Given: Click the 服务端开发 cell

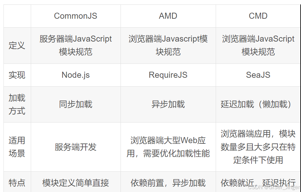Looking at the screenshot, I should [75, 147].
